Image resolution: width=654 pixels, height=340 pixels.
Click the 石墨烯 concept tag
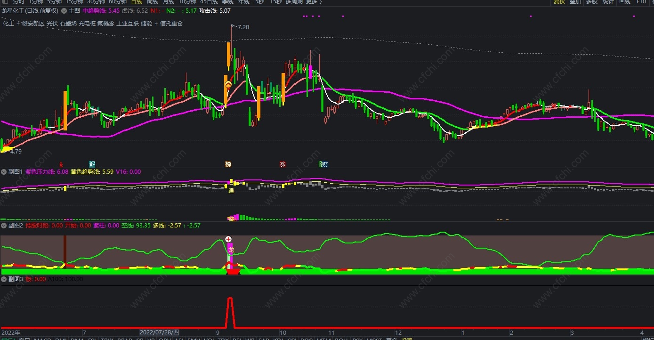tap(68, 23)
